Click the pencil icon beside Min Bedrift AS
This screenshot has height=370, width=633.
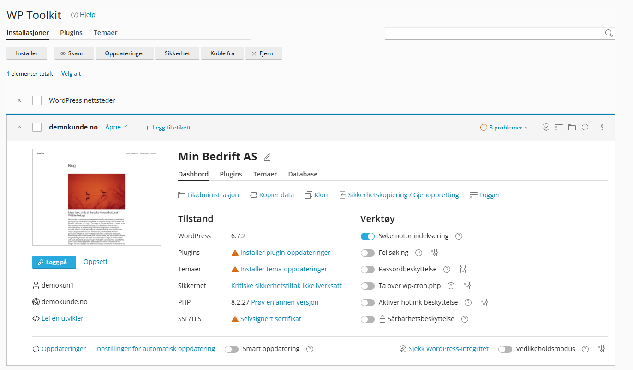267,157
